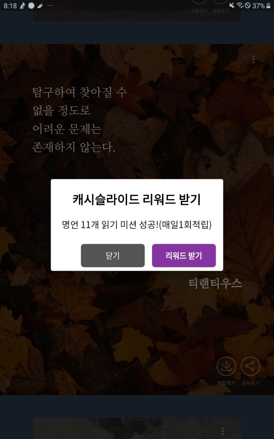Viewport: 274px width, 439px height.
Task: Tap the quote text starting with 탐구하여
Action: tap(80, 120)
